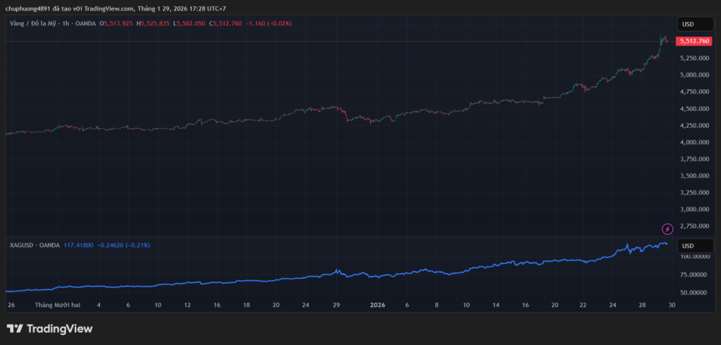
Task: Click the purple lightning bolt icon
Action: click(x=667, y=228)
